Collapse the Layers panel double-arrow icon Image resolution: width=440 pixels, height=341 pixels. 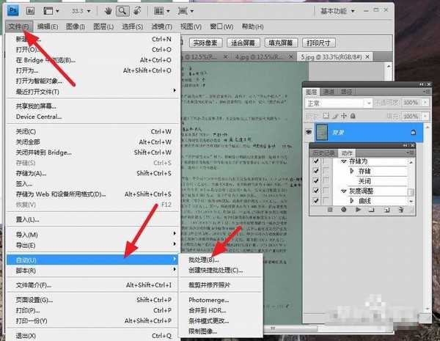tap(422, 84)
